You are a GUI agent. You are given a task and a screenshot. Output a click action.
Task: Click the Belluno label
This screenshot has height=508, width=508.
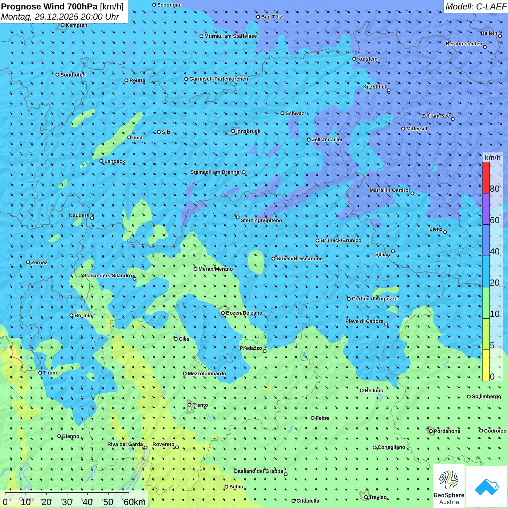point(374,390)
